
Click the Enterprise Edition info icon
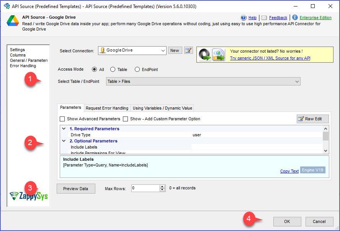(x=295, y=18)
